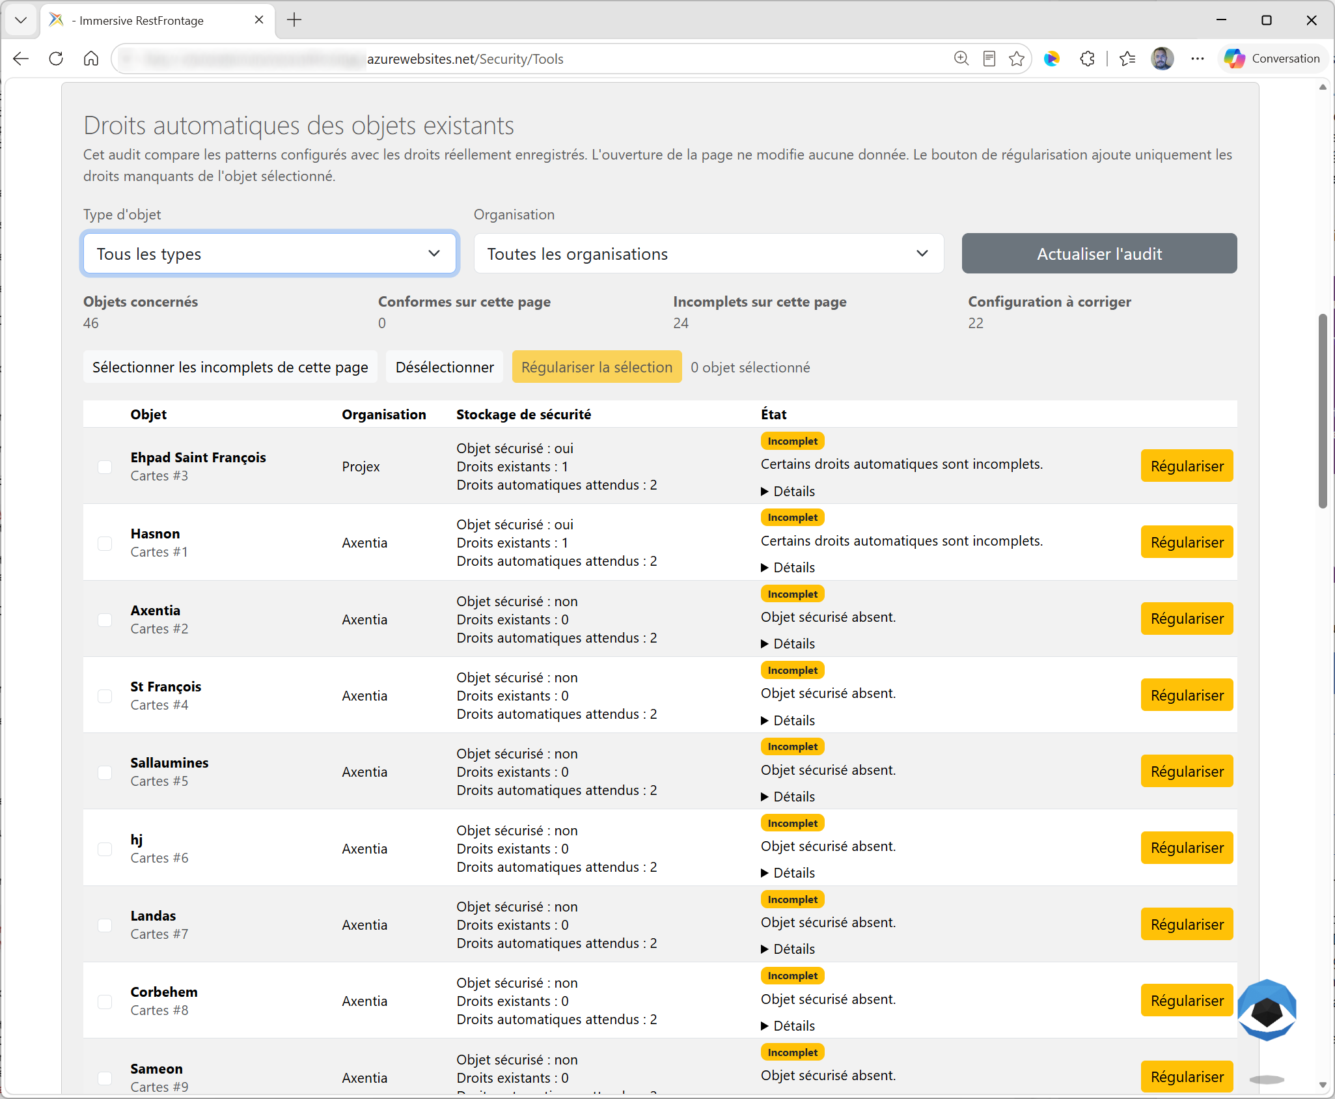This screenshot has width=1335, height=1099.
Task: Open a new browser tab
Action: 294,20
